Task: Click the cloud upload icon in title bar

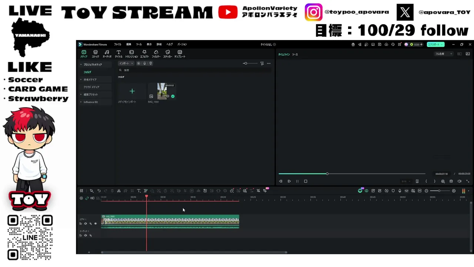Action: click(386, 44)
